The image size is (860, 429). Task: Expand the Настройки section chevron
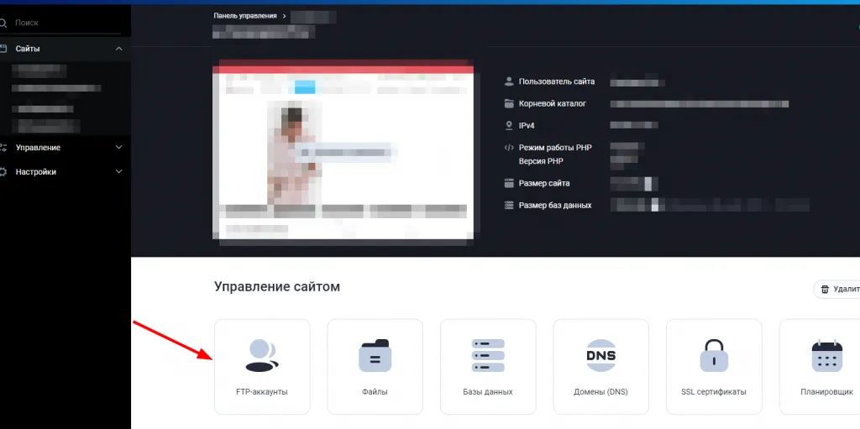(x=118, y=172)
